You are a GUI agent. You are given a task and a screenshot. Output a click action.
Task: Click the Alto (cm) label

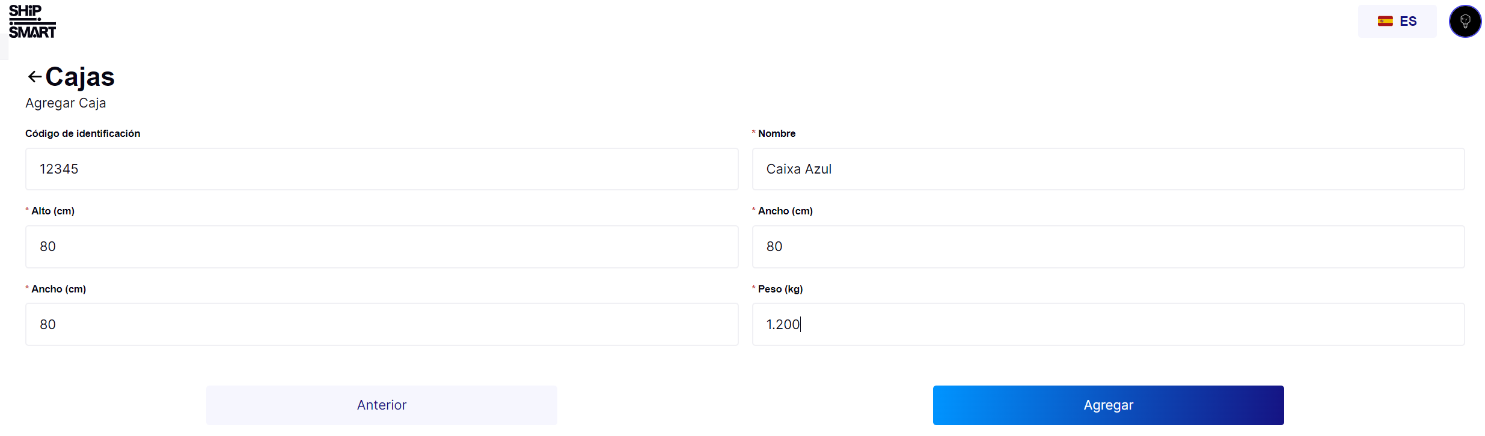tap(53, 211)
